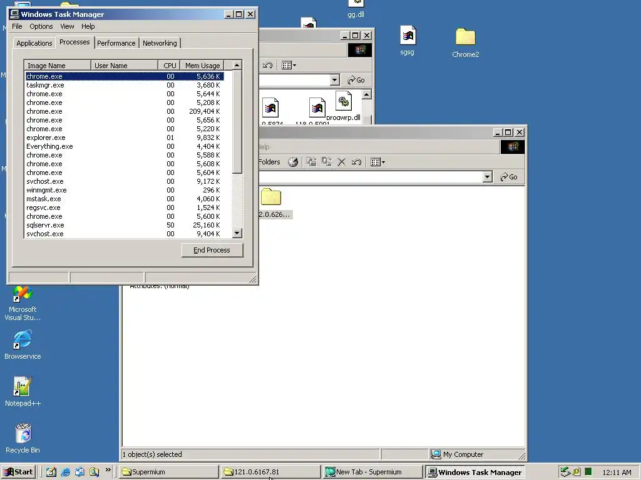Click first quick launch icon beside Start
This screenshot has height=480, width=641.
coord(51,472)
